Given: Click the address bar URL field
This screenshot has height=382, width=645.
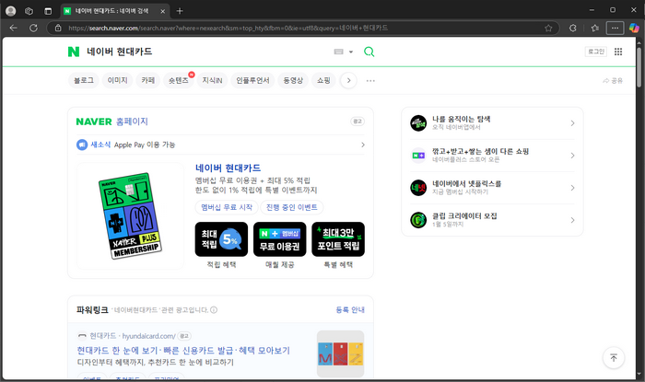Looking at the screenshot, I should [x=303, y=28].
